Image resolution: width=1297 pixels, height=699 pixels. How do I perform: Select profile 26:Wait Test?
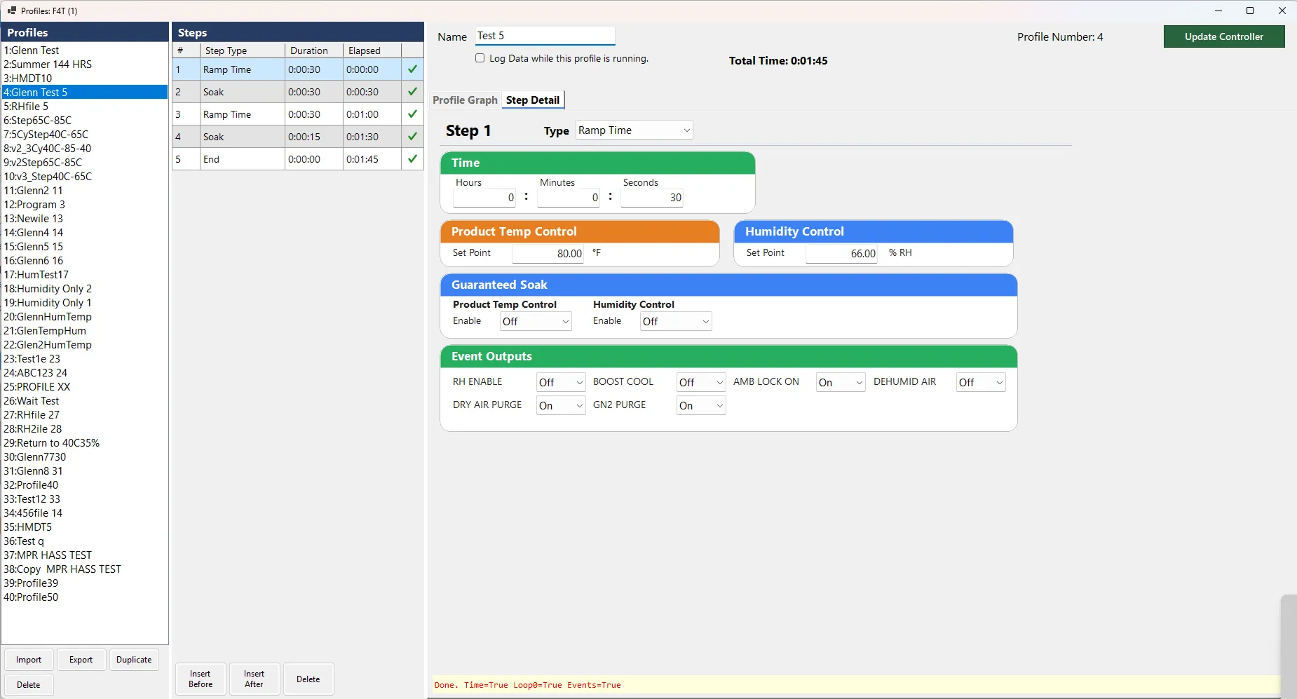[85, 400]
